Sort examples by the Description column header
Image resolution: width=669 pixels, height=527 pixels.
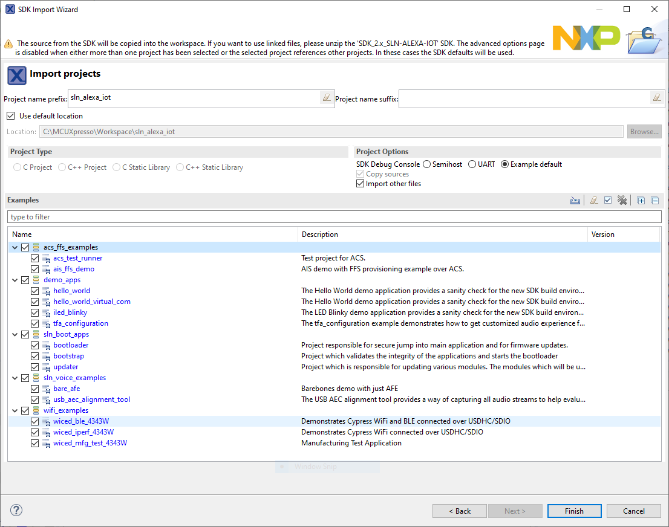442,234
